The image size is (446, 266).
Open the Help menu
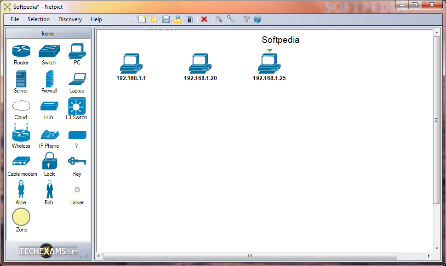click(96, 19)
